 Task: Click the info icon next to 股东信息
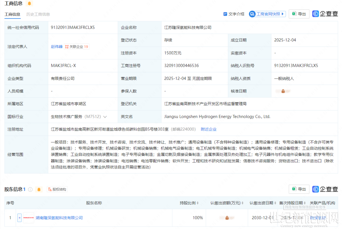point(30,189)
